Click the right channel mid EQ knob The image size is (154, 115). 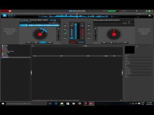[89, 28]
